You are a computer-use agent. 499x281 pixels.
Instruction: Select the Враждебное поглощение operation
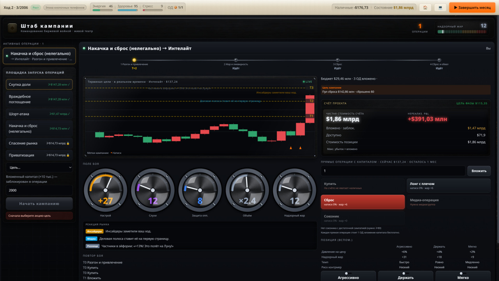[39, 99]
